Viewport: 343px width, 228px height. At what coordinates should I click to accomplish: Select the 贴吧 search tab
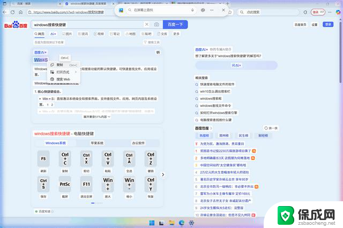pos(146,34)
